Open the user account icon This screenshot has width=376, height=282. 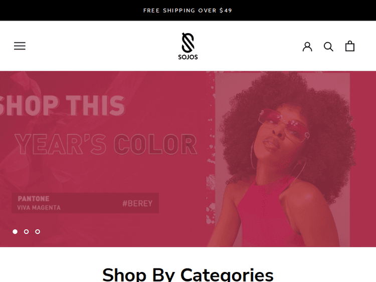pyautogui.click(x=307, y=47)
